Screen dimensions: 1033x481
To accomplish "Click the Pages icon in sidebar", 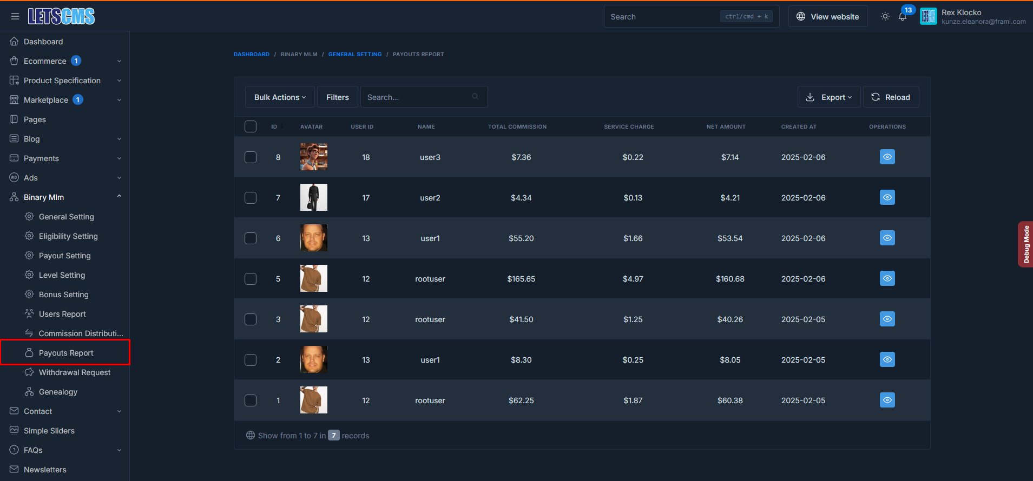I will pos(14,119).
